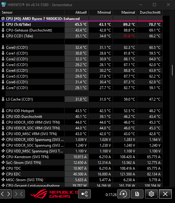
Task: Click the 45.5 °C current Tctl/Tdie value
Action: [x=81, y=25]
